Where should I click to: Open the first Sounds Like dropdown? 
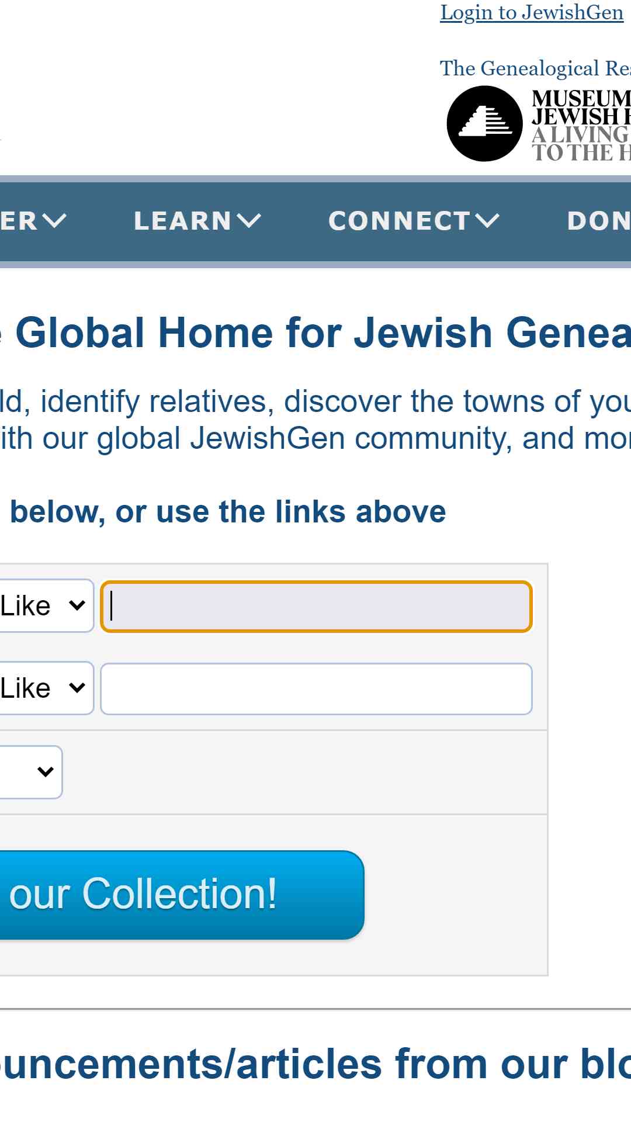pyautogui.click(x=46, y=606)
